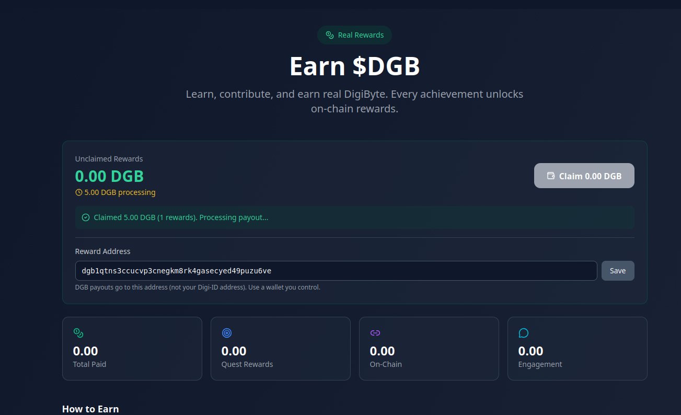This screenshot has height=415, width=681.
Task: Click the Total Paid label
Action: pos(89,364)
